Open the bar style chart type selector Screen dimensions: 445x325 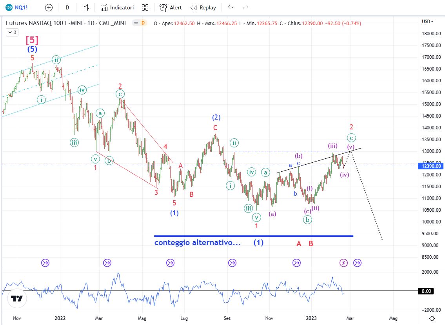coord(86,8)
